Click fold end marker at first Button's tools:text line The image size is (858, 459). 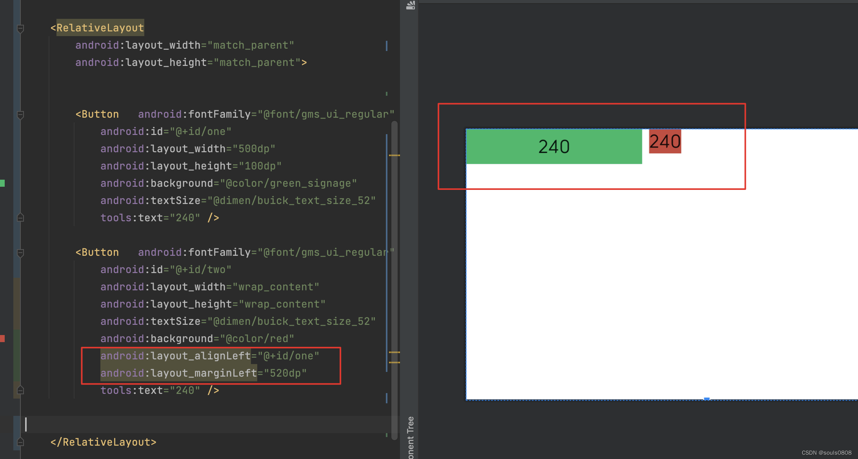[21, 218]
